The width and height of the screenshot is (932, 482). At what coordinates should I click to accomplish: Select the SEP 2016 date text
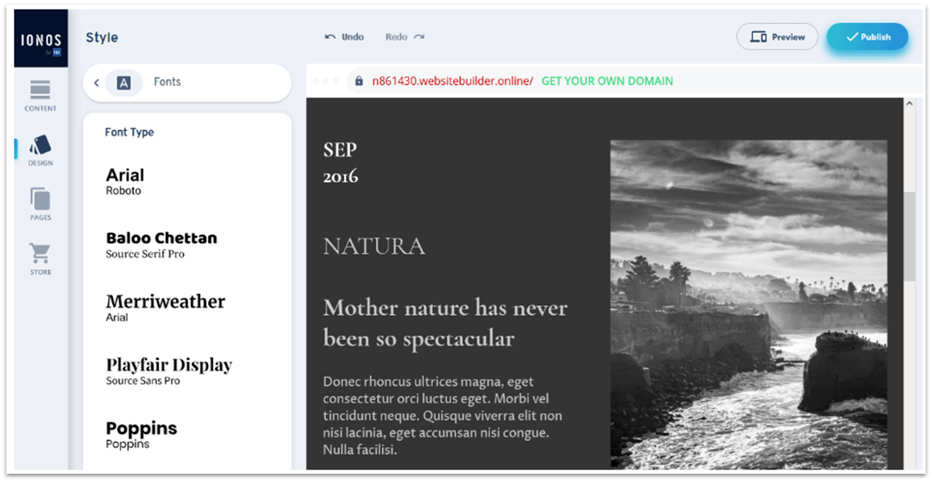pyautogui.click(x=340, y=163)
